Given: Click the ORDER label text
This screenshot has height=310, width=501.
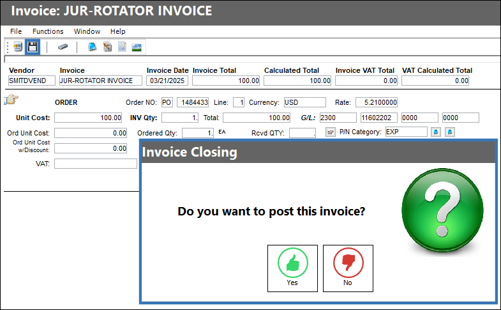Looking at the screenshot, I should (x=66, y=102).
